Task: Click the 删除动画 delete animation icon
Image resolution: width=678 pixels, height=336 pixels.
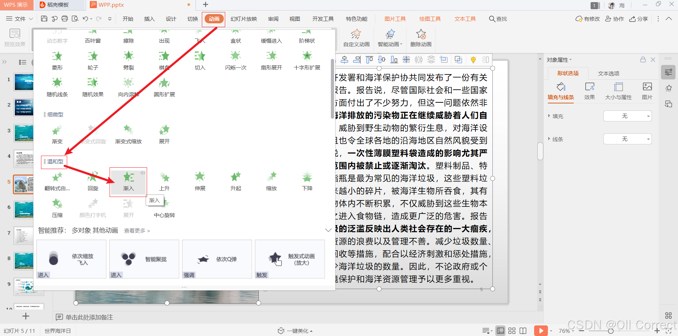Action: pyautogui.click(x=421, y=38)
